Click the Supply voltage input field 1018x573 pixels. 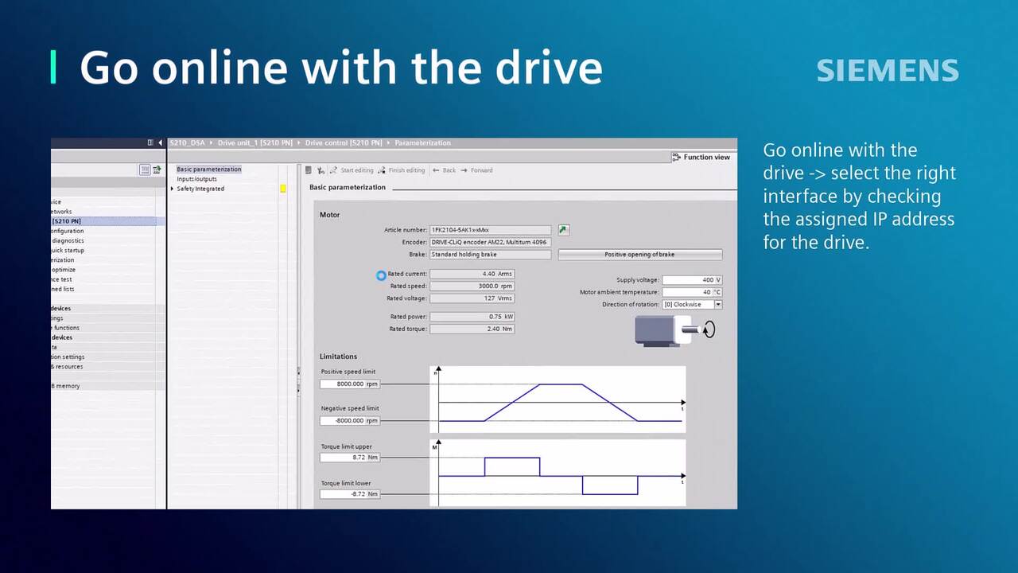(691, 280)
